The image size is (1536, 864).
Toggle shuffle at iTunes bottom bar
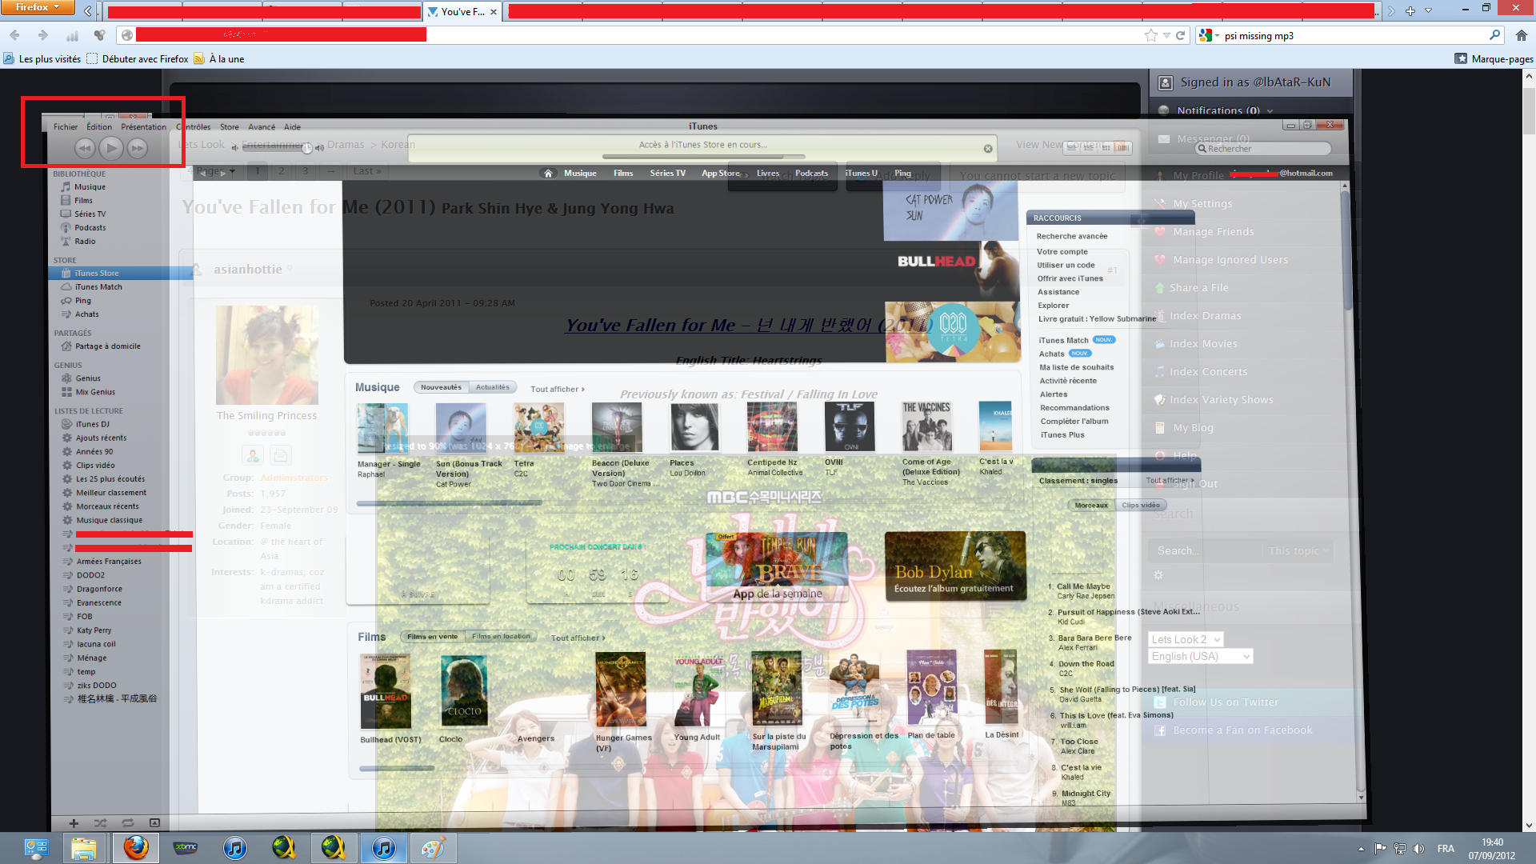point(100,823)
